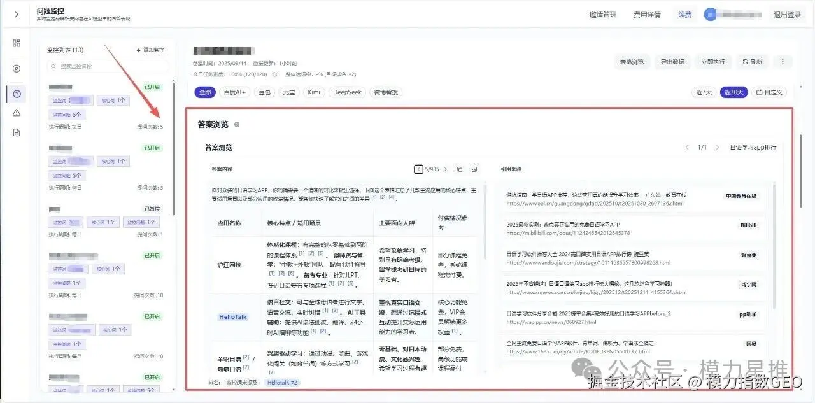
Task: Click the copy icon beside the 5/935 pager
Action: click(x=460, y=169)
